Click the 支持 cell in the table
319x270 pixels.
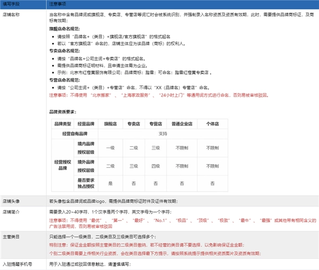click(x=163, y=134)
